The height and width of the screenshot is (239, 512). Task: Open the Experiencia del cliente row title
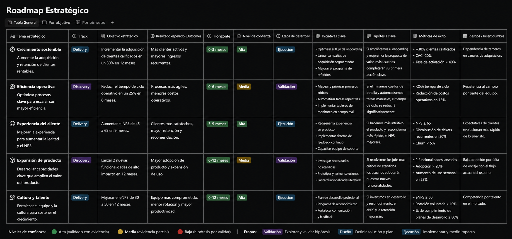pyautogui.click(x=38, y=124)
